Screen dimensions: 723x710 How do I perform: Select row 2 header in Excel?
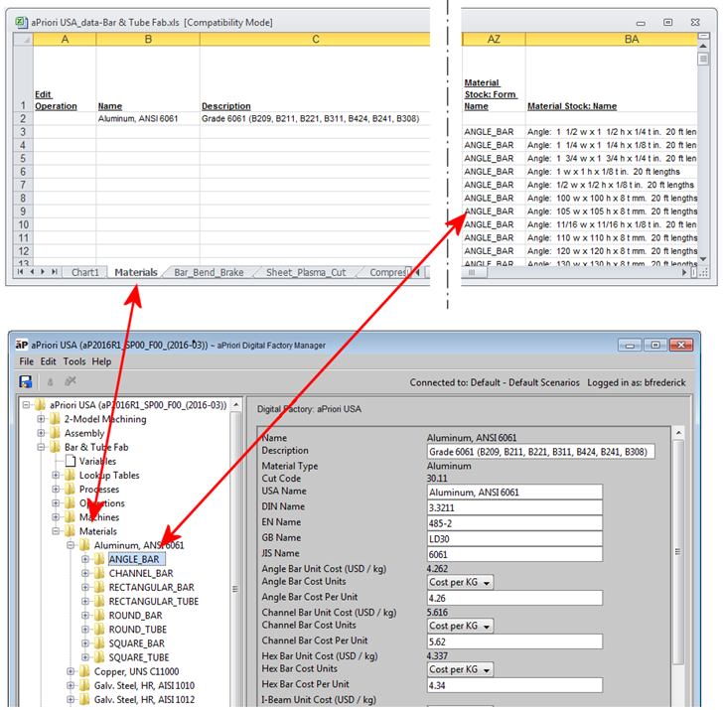(x=23, y=118)
